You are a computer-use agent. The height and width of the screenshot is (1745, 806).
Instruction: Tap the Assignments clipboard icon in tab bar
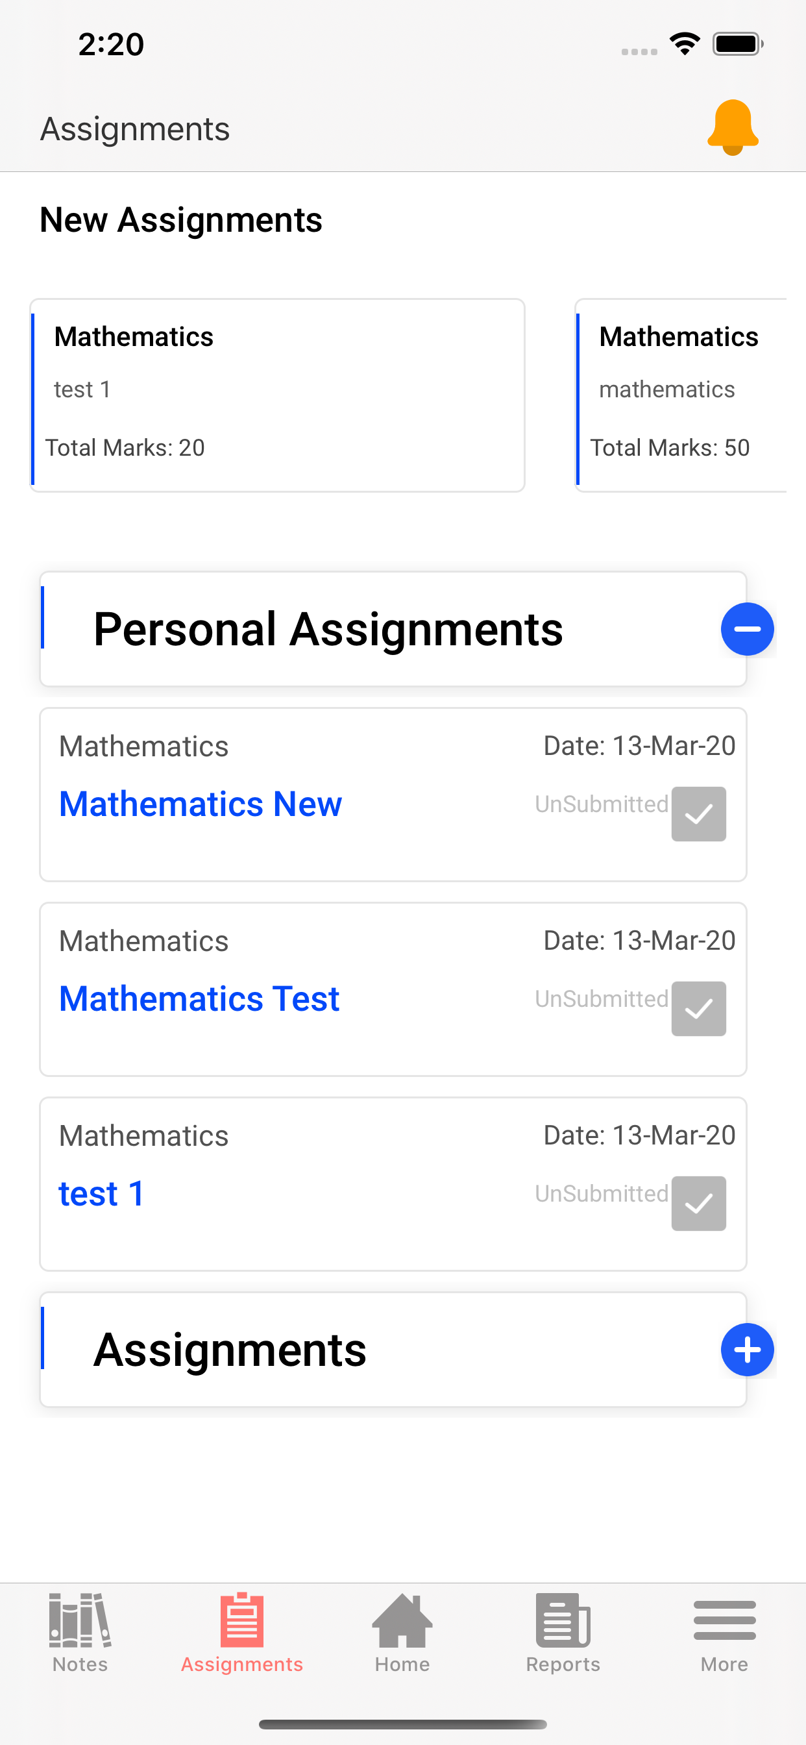pos(242,1619)
